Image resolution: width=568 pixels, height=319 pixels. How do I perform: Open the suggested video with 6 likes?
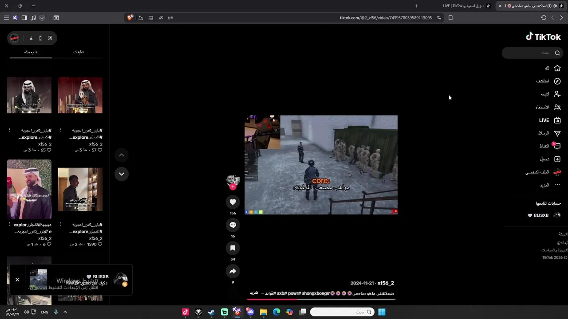29,189
